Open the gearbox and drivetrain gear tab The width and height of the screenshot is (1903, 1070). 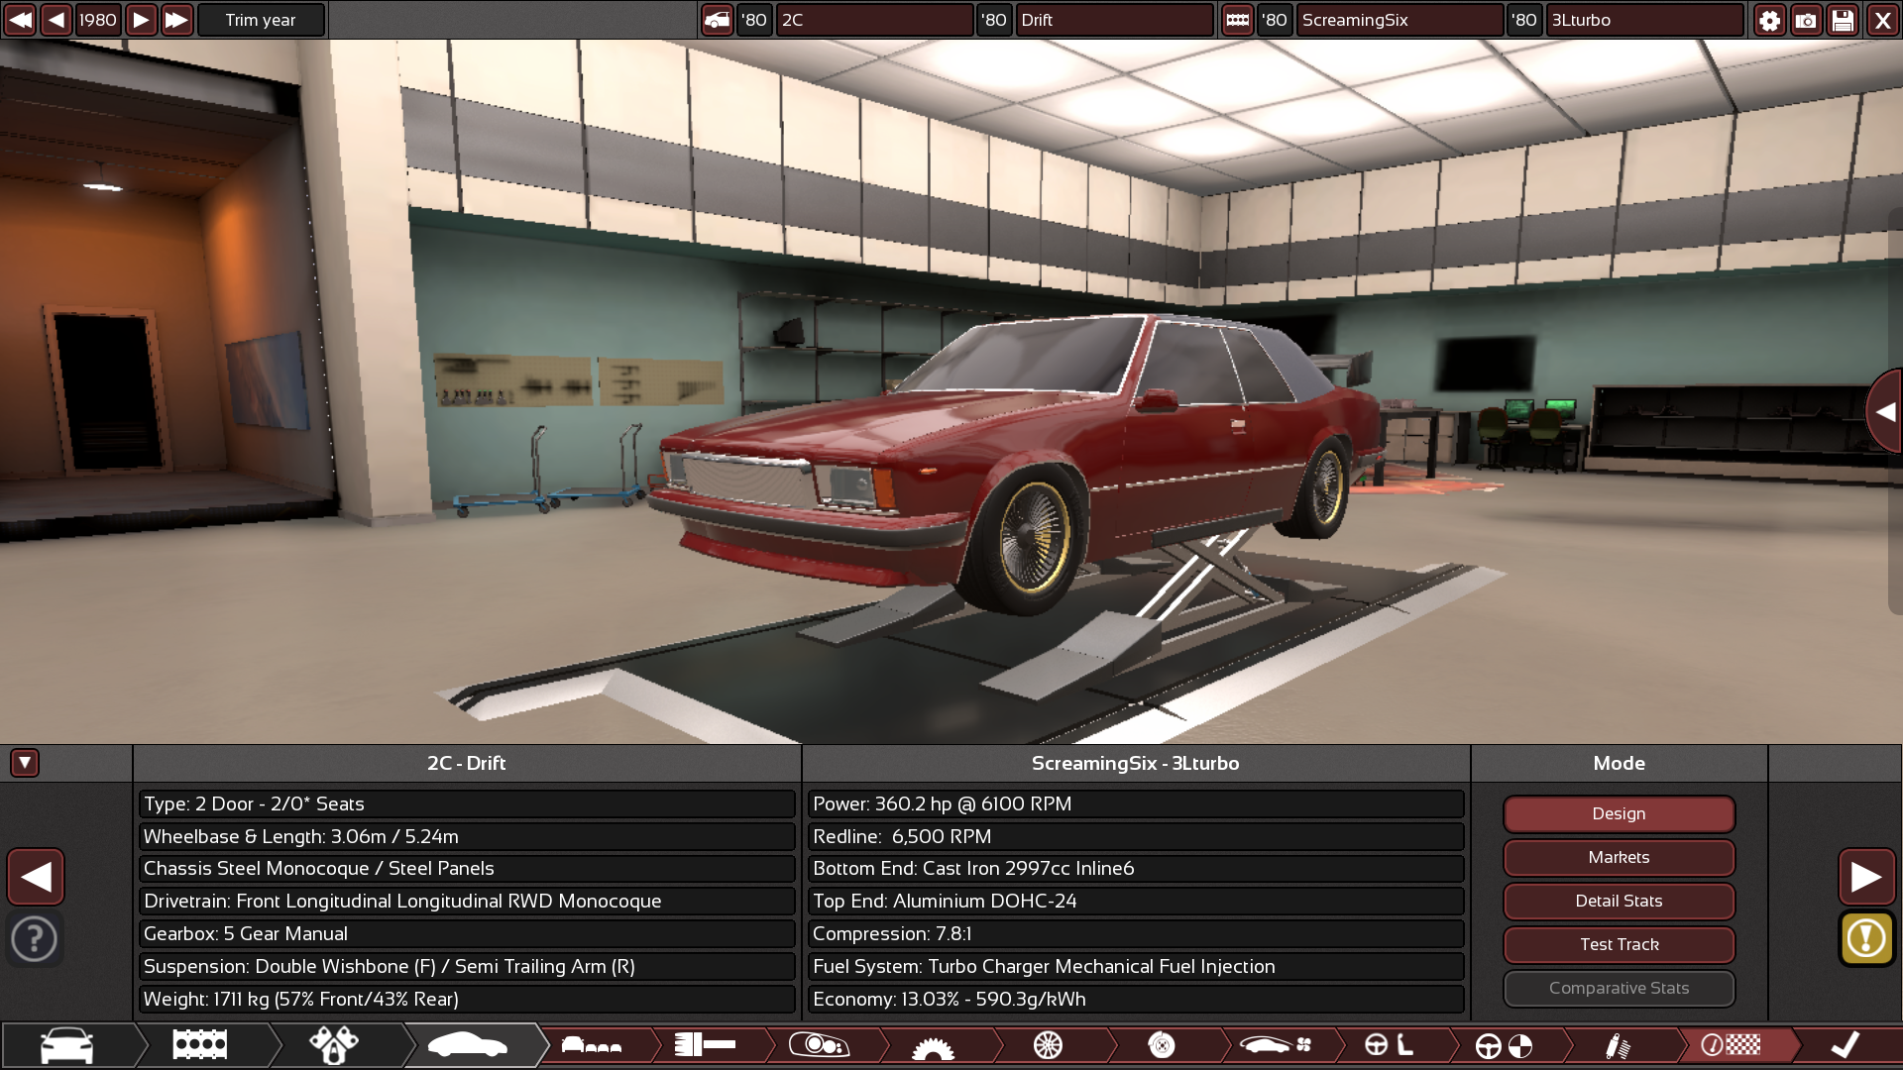point(933,1045)
